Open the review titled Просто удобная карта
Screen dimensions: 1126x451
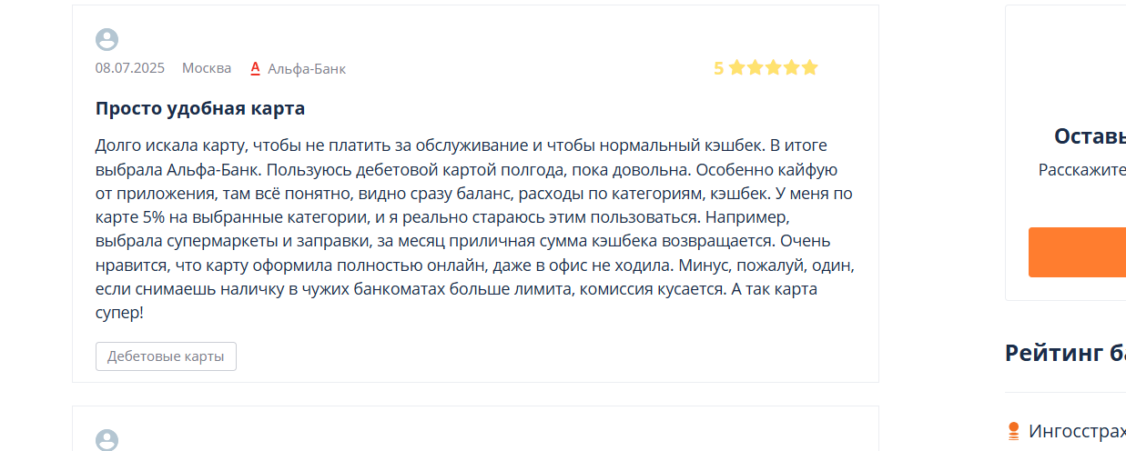200,108
